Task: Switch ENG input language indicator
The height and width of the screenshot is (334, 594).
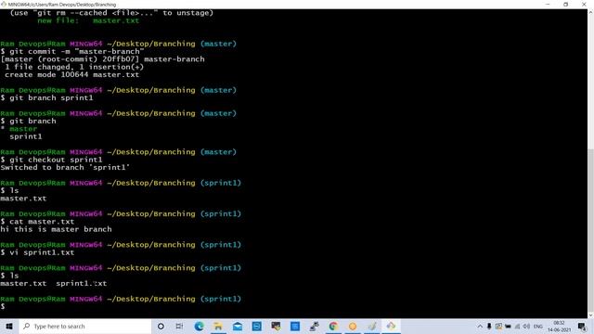Action: [x=538, y=326]
